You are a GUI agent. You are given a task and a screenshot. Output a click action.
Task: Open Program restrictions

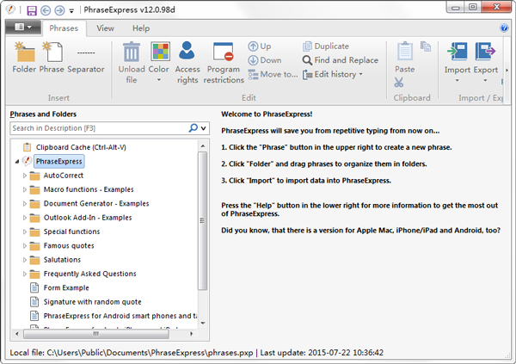(224, 63)
